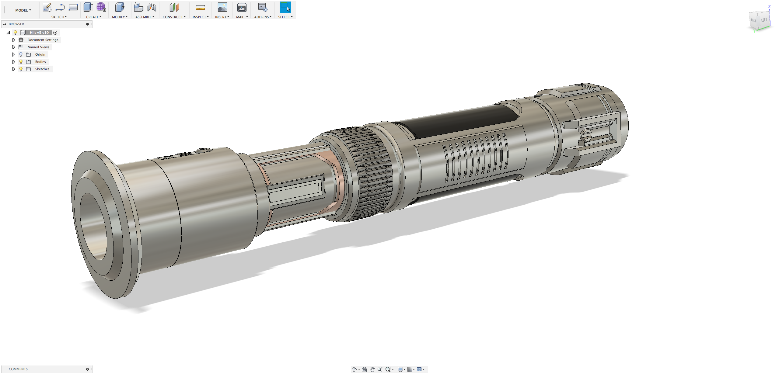The image size is (779, 374).
Task: Click the LEFT face of ViewCube
Action: pos(764,20)
